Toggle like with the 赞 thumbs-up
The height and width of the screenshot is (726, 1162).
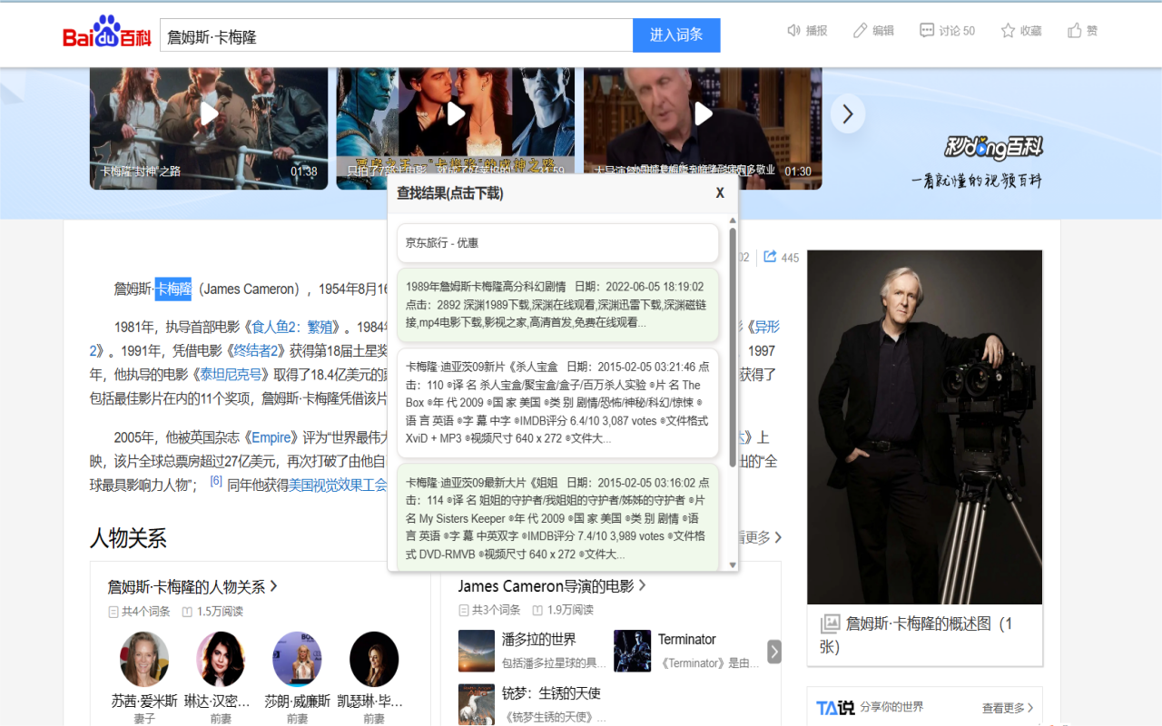(x=1081, y=30)
